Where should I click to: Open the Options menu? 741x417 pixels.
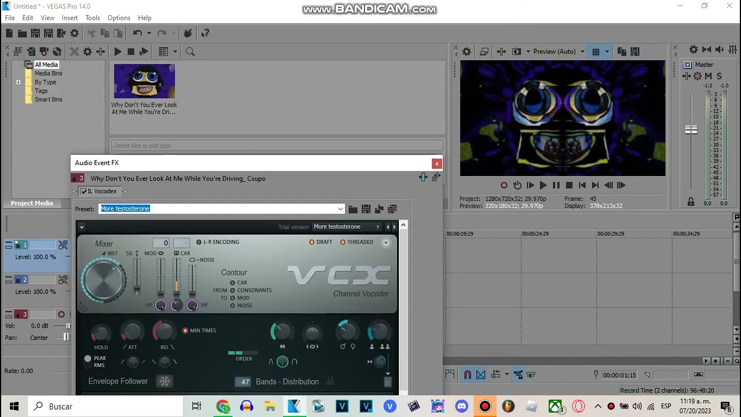tap(119, 18)
